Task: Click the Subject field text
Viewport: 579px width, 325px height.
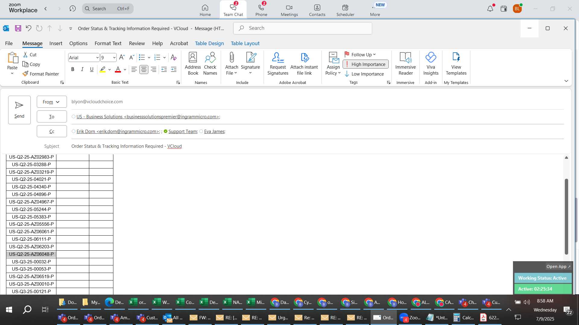Action: 126,146
